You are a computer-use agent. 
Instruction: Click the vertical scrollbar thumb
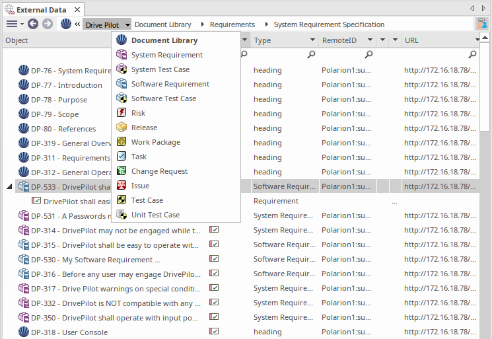(x=485, y=87)
